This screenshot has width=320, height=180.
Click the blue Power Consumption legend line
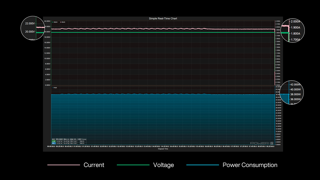click(202, 165)
